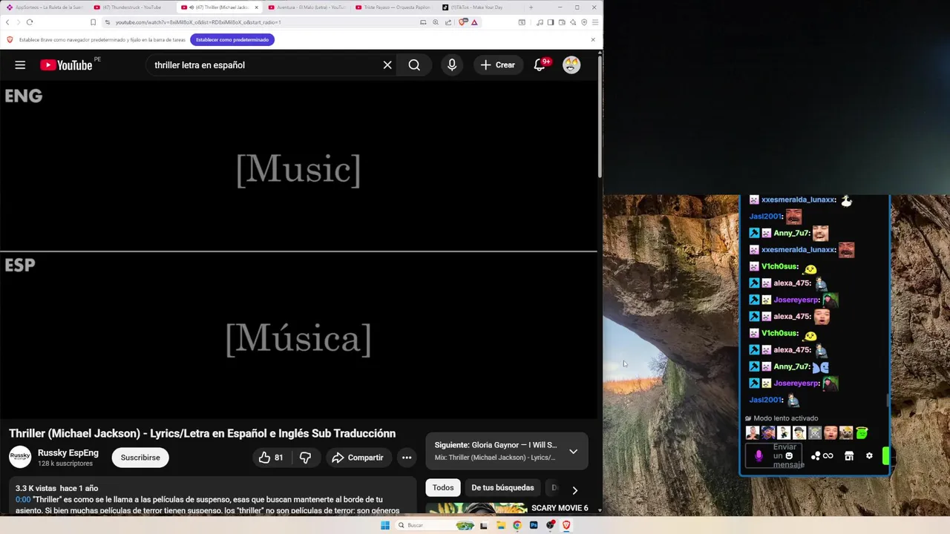Click the infinity icon in chat overlay
This screenshot has height=534, width=950.
coord(828,456)
